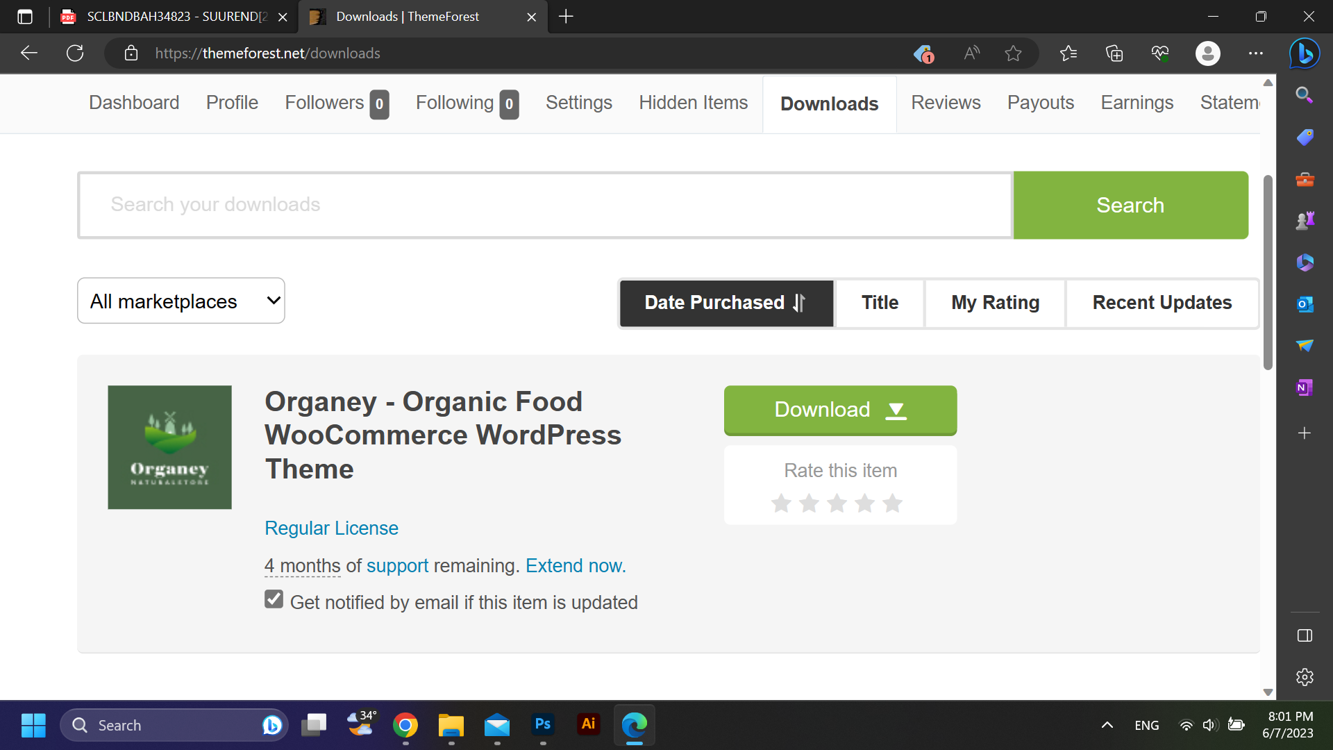Image resolution: width=1333 pixels, height=750 pixels.
Task: Open the Profile tab
Action: [x=232, y=103]
